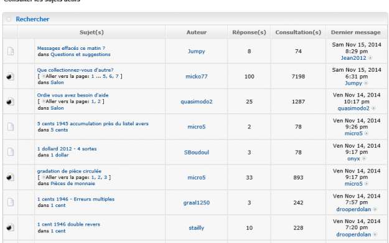Screen dimensions: 389x243
Task: Click the "Consultation(s)" column header
Action: pos(298,32)
